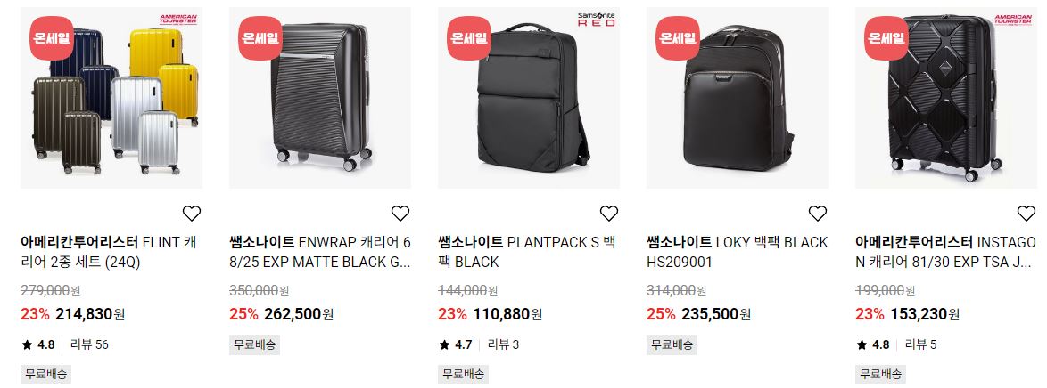View the LOKY black backpack product image

coord(738,98)
